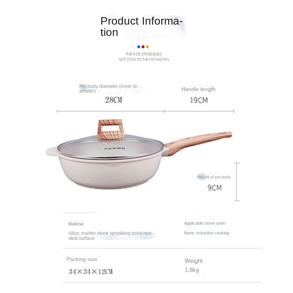
Task: Click the blue dot under the heading
Action: pyautogui.click(x=139, y=46)
